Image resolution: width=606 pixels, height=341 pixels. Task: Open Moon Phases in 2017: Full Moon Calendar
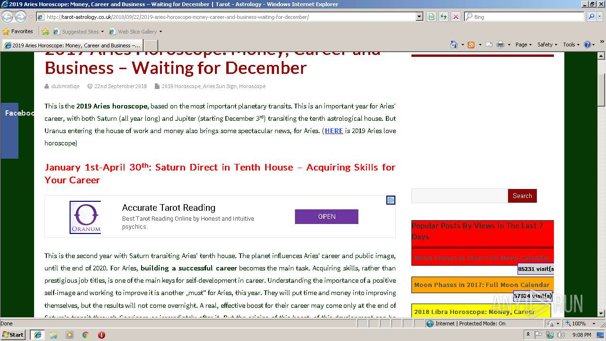pyautogui.click(x=482, y=285)
